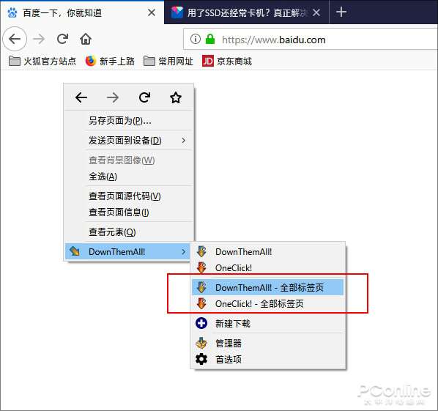Click the blue plus icon beside 新建下载

201,323
